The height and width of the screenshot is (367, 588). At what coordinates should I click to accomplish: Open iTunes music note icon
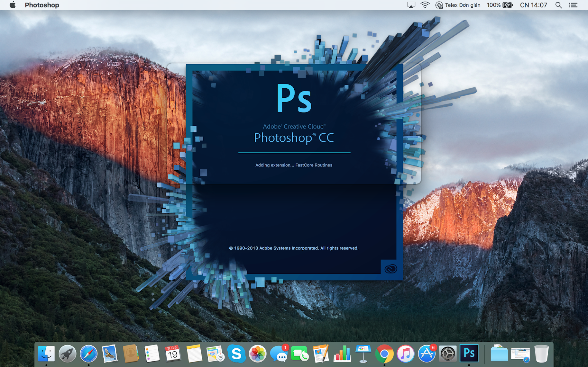(x=406, y=354)
